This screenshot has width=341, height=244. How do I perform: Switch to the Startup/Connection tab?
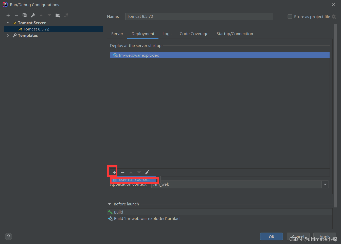click(x=235, y=34)
